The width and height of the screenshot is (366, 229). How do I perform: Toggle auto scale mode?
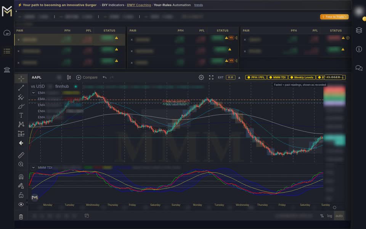(339, 216)
